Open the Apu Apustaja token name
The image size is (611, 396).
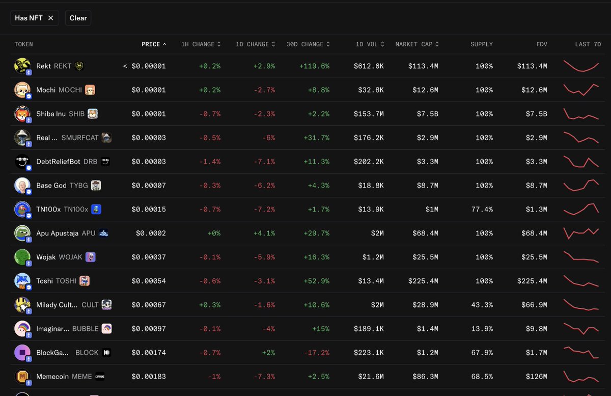click(58, 233)
